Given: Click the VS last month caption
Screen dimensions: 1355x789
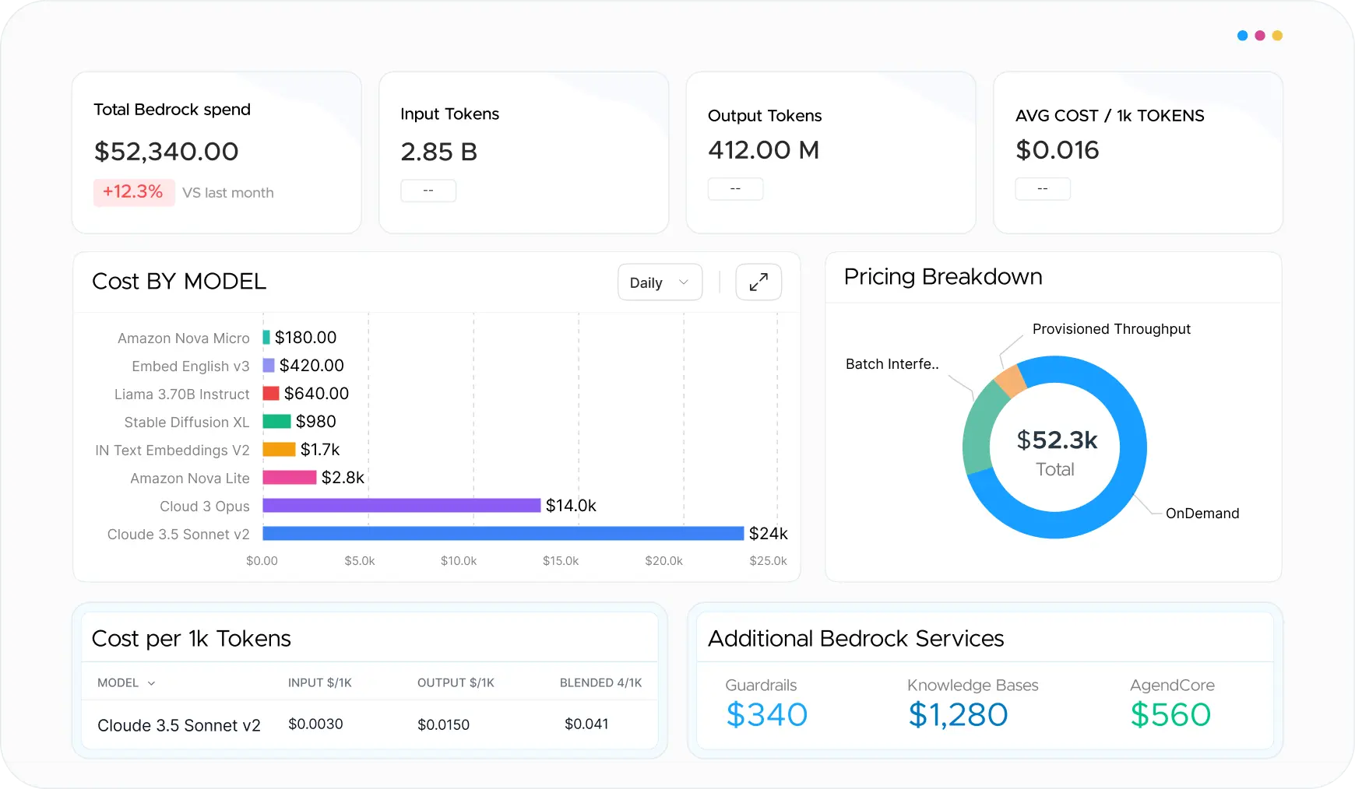Looking at the screenshot, I should pos(228,193).
